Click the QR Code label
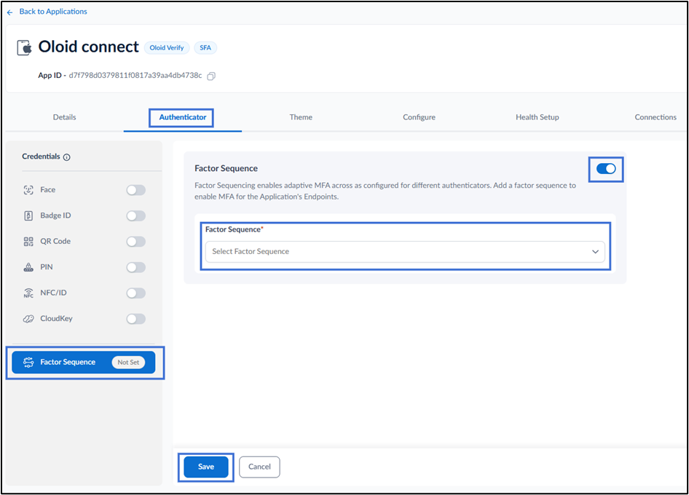 [55, 242]
